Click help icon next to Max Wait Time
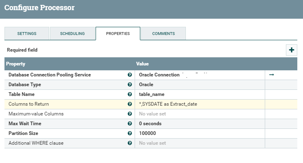 (x=130, y=124)
